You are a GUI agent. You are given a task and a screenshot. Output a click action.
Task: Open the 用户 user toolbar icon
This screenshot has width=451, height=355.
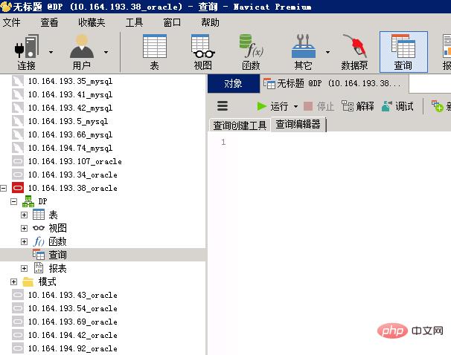click(x=82, y=52)
